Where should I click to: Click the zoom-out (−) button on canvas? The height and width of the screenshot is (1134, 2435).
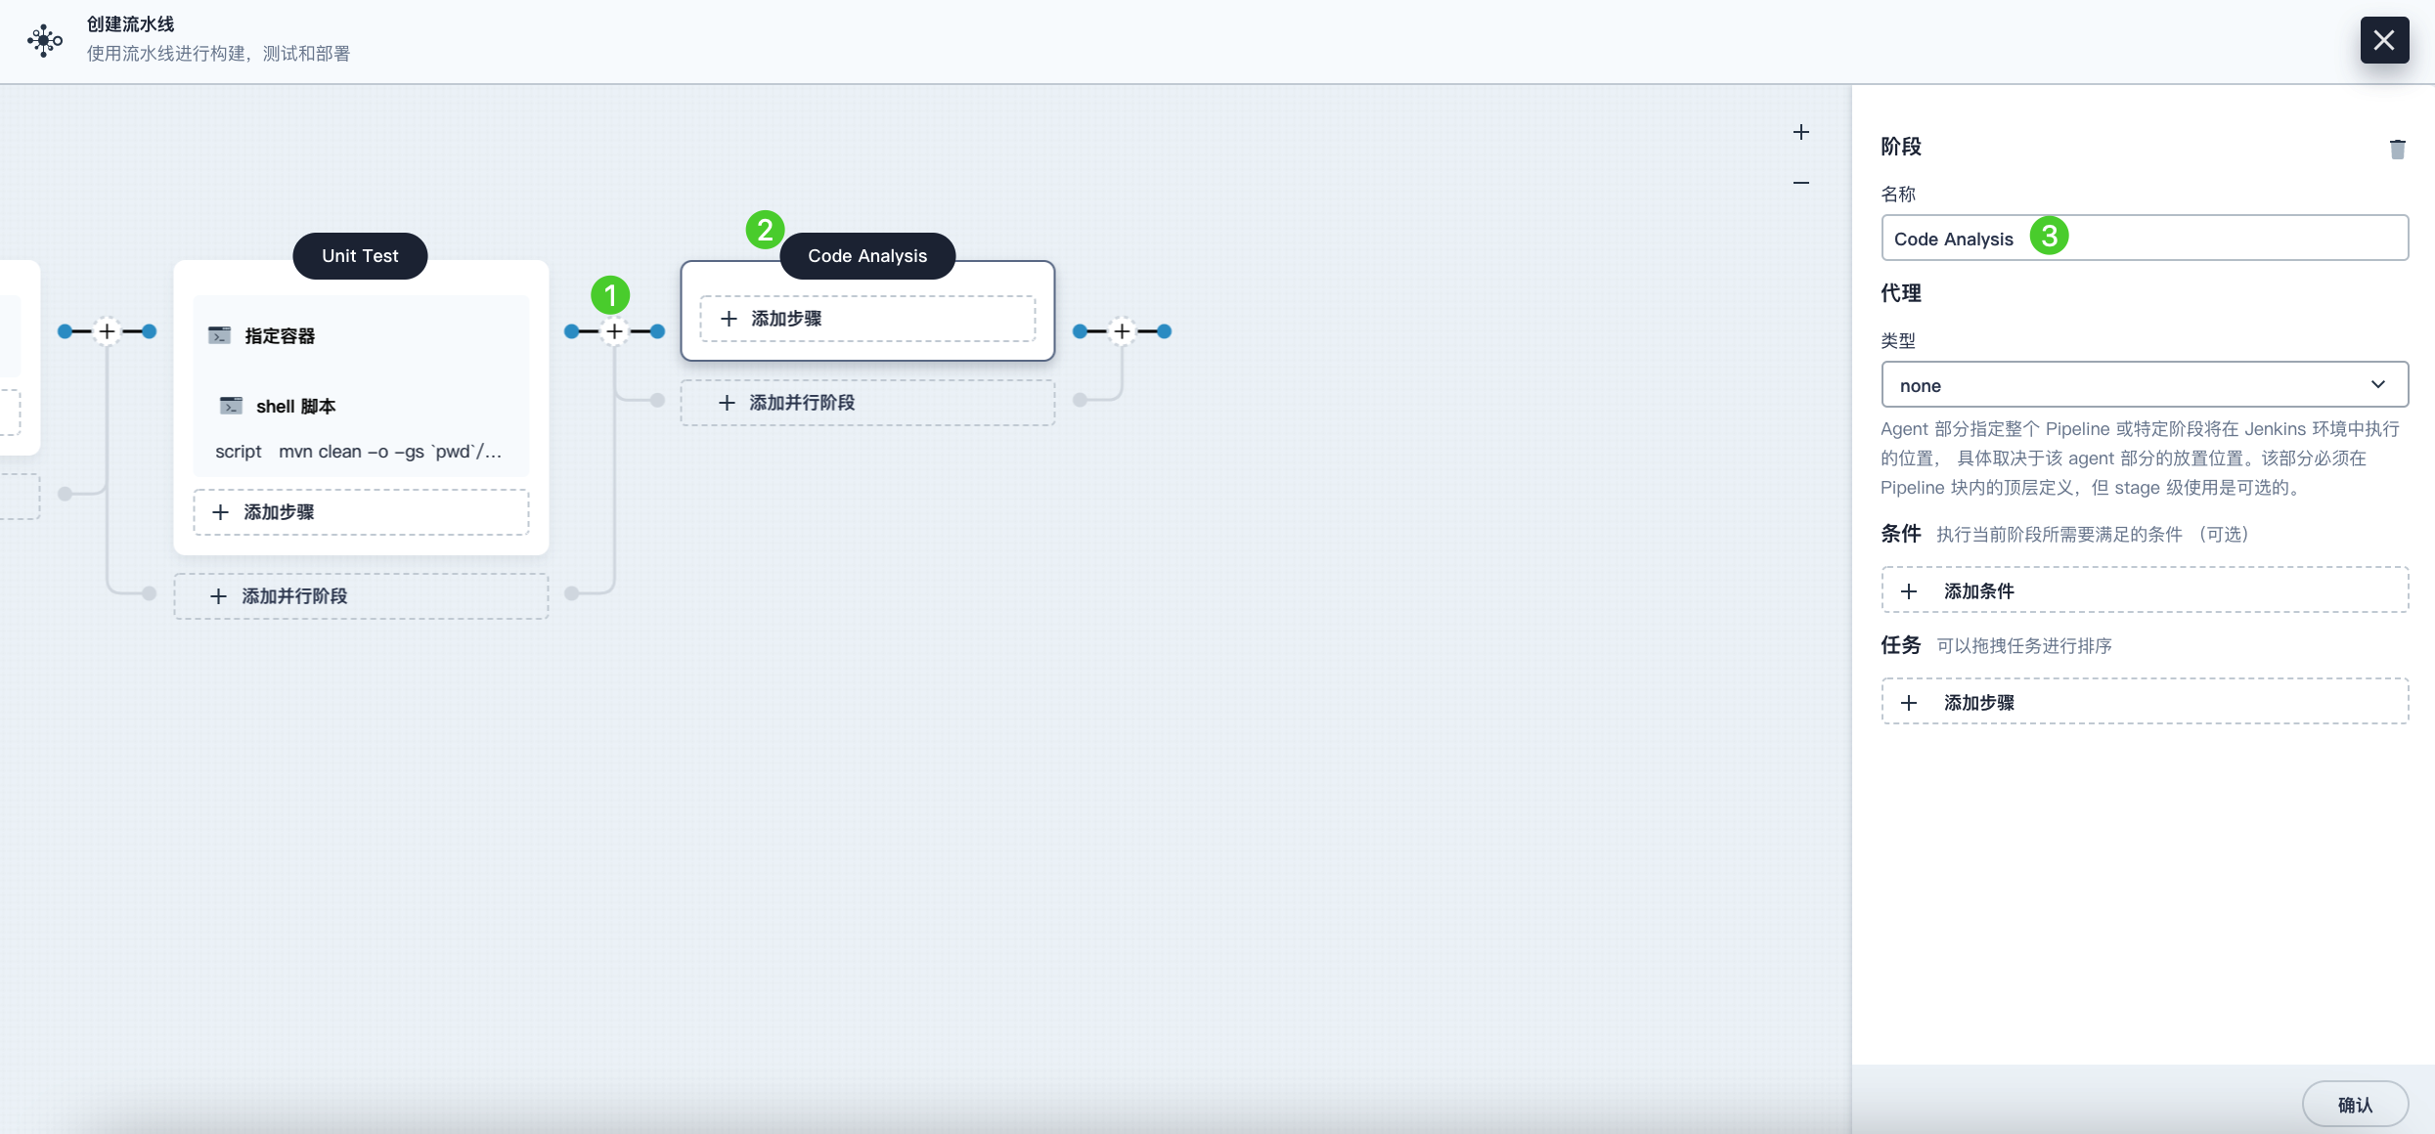(1798, 182)
